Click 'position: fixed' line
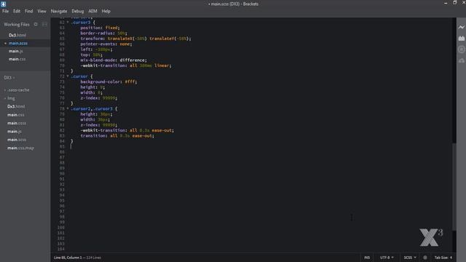Viewport: 466px width, 262px height. pyautogui.click(x=100, y=28)
